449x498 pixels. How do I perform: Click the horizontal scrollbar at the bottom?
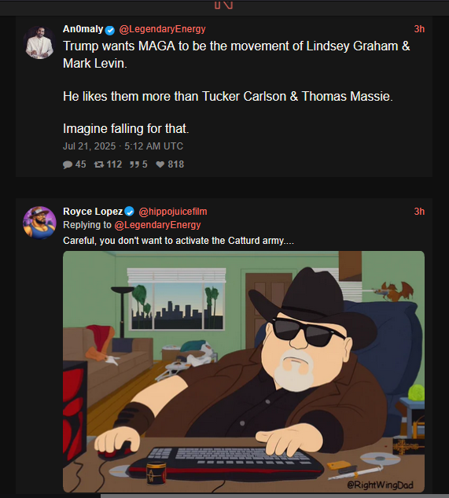(274, 496)
